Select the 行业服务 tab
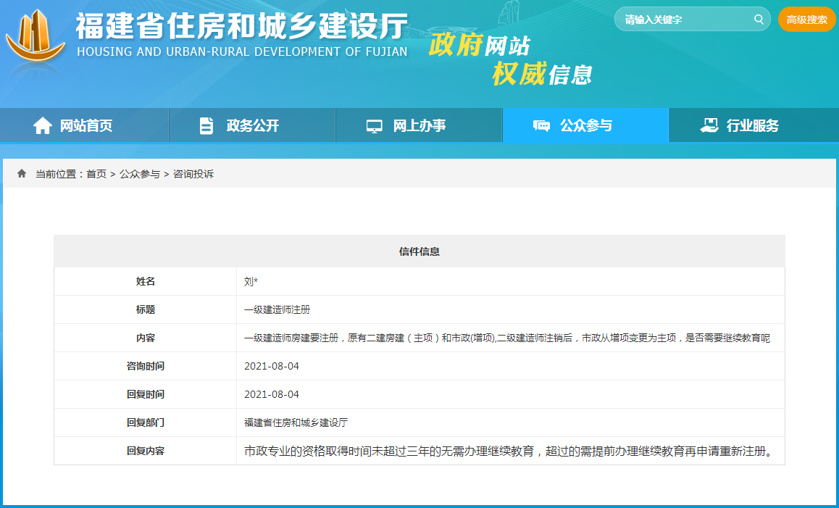 pos(752,125)
